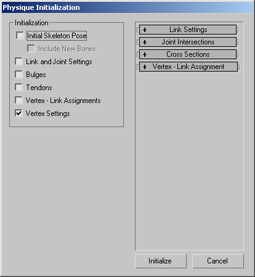Click the Initialize button

[161, 261]
